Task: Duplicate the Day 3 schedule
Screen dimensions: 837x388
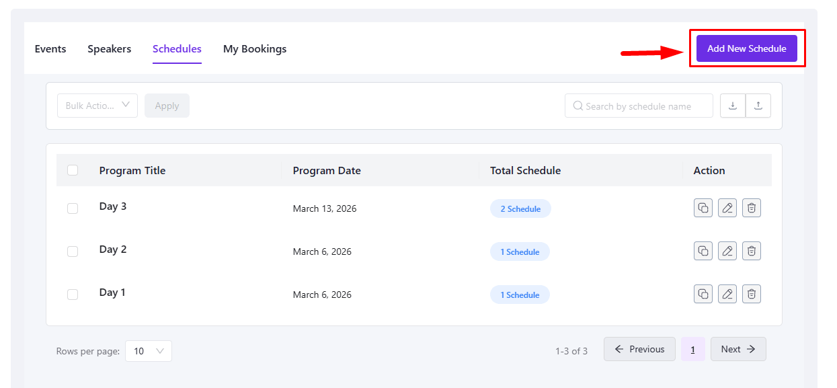Action: [x=703, y=208]
